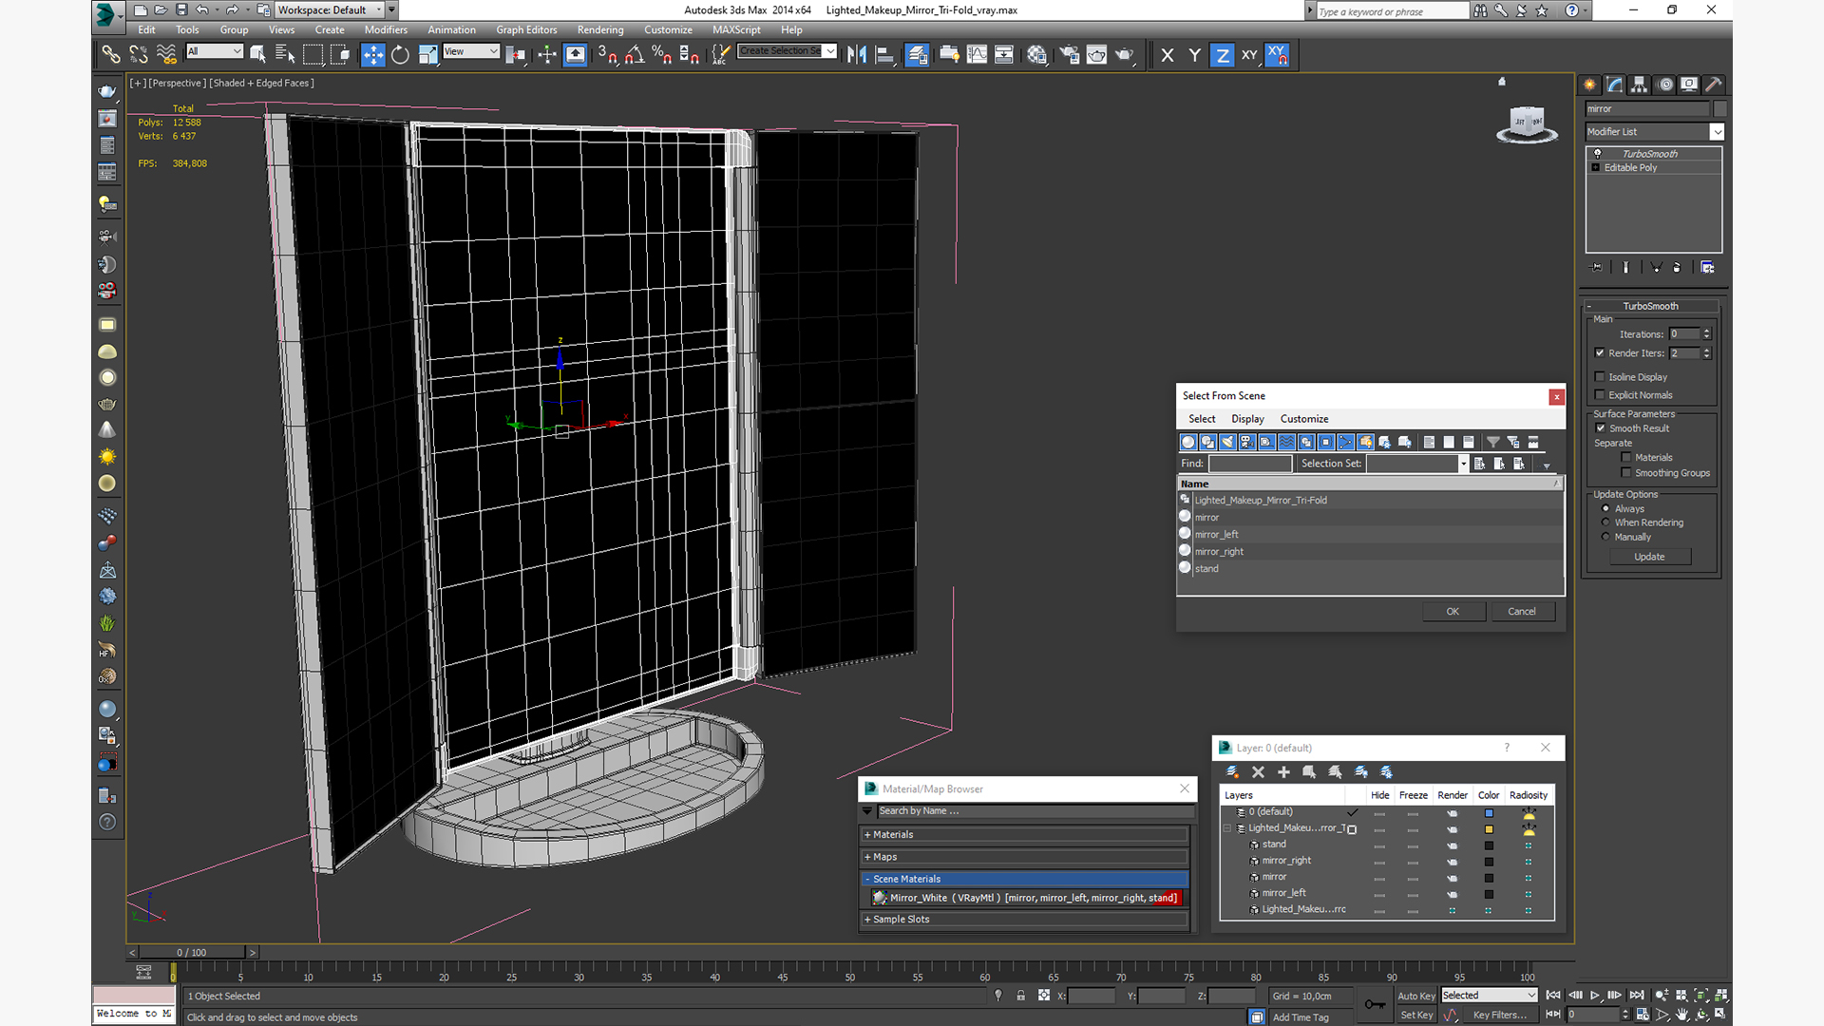Toggle Display Cameras filter in Select From Scene
Viewport: 1824px width, 1026px height.
point(1247,442)
